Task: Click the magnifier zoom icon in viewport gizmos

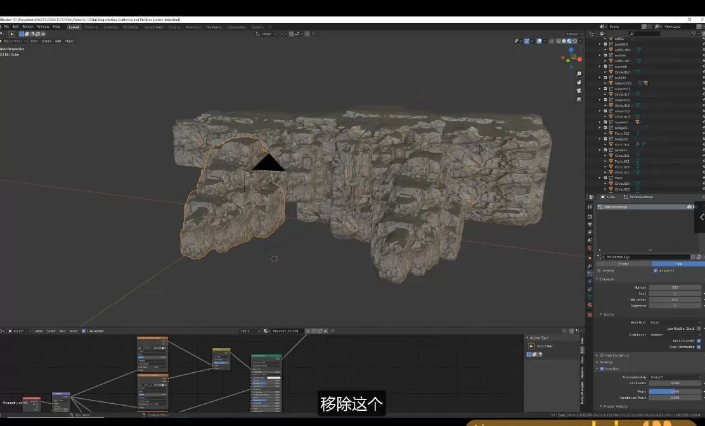Action: coord(579,73)
